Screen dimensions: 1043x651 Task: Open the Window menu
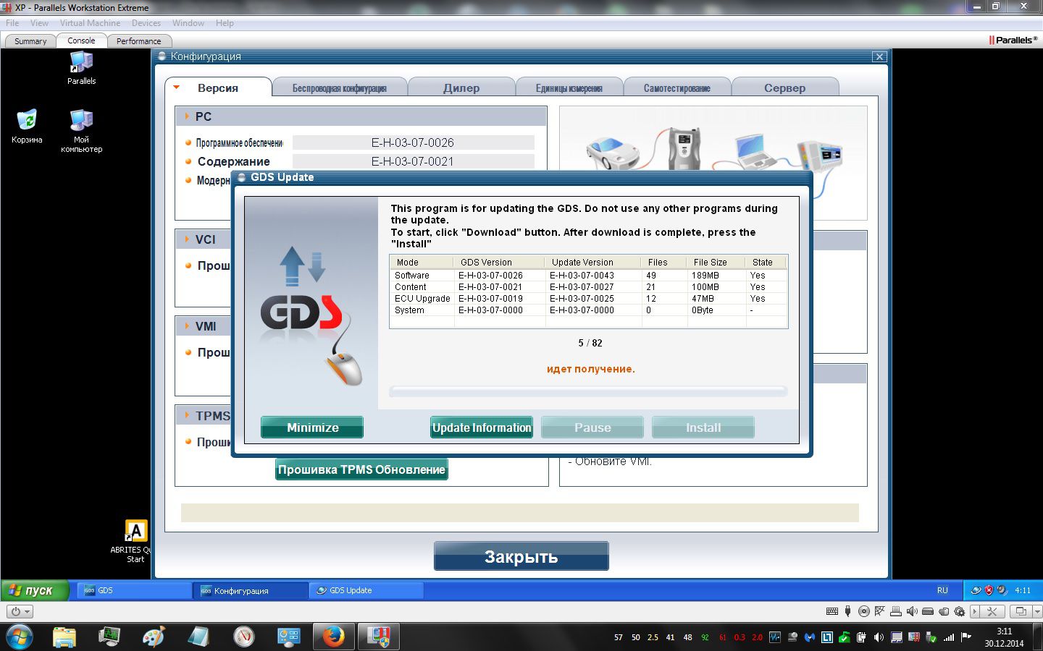click(188, 23)
